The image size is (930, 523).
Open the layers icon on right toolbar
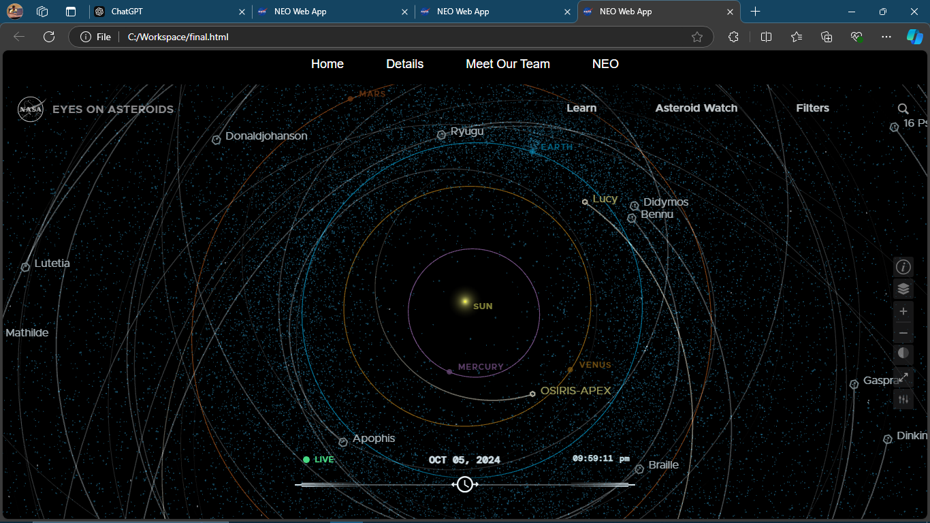pos(903,289)
